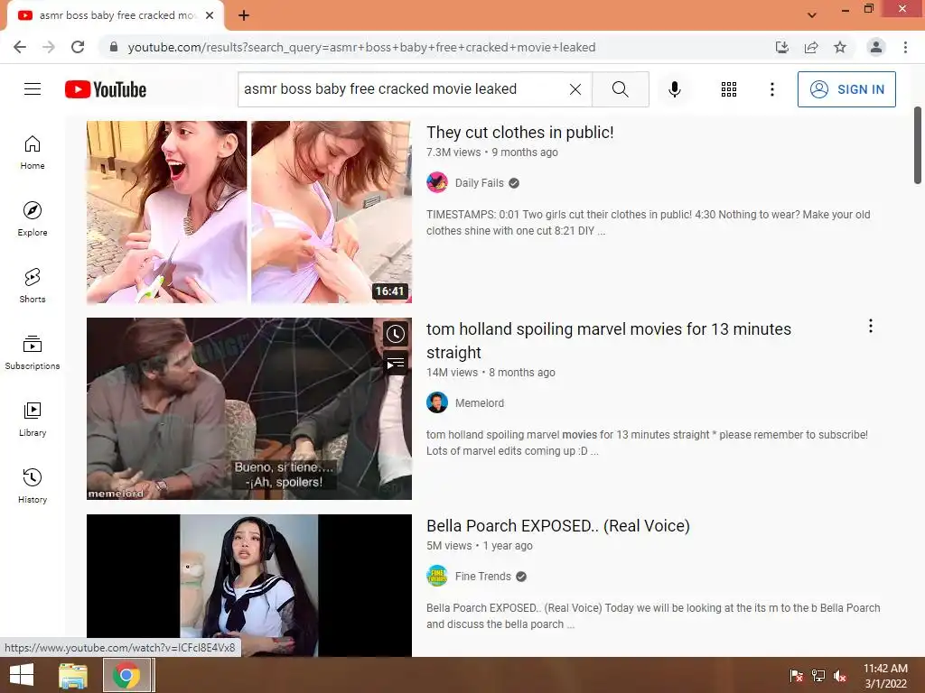Screen dimensions: 925x693
Task: Start voice search with microphone
Action: [674, 89]
